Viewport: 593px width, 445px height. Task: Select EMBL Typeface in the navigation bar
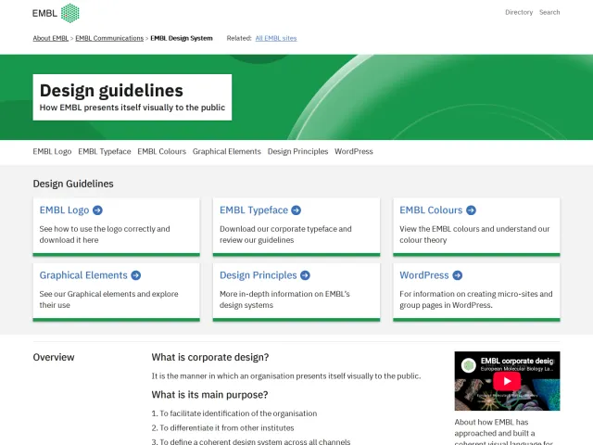point(105,151)
